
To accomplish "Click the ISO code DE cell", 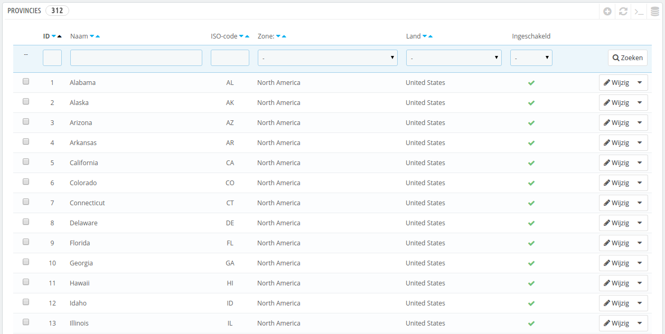I will [x=230, y=223].
